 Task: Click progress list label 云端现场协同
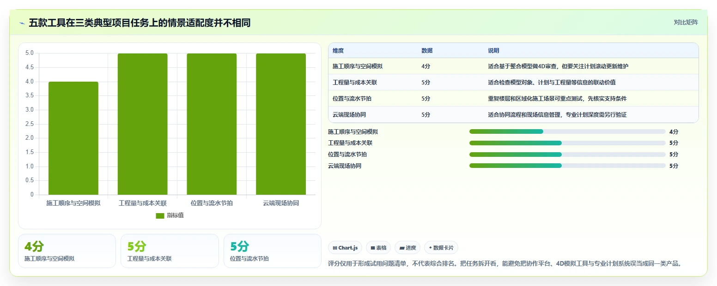coord(345,166)
